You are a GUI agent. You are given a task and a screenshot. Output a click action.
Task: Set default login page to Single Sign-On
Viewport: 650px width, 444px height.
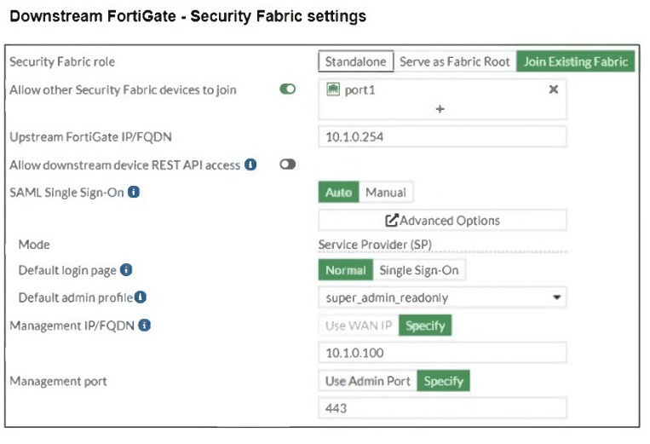pos(419,270)
